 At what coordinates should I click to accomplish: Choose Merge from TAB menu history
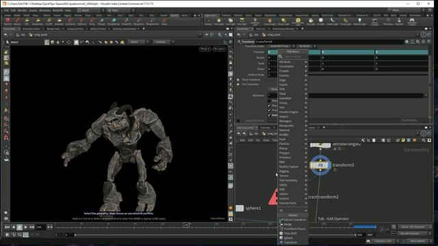point(294,224)
